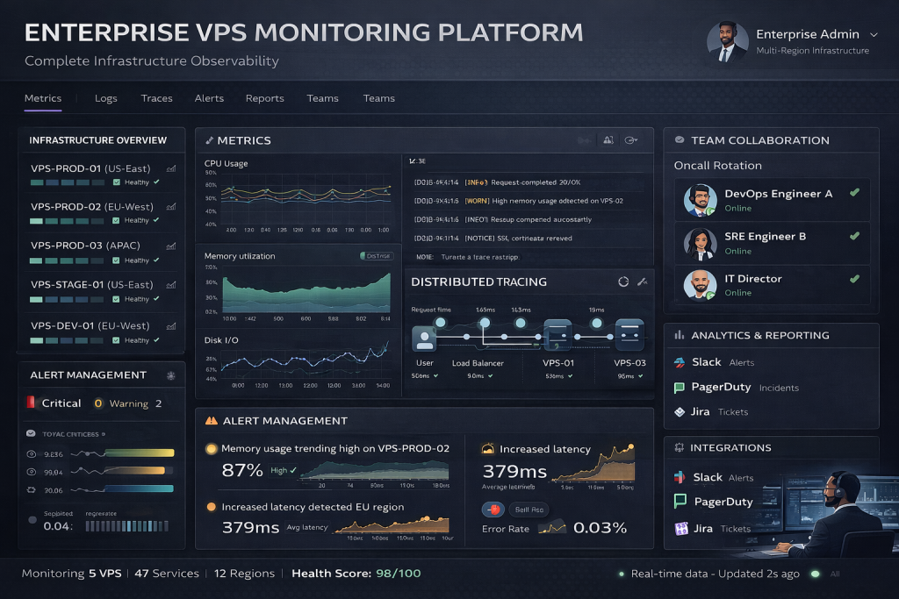Click Jira icon in Integrations panel
899x599 pixels.
coord(681,528)
